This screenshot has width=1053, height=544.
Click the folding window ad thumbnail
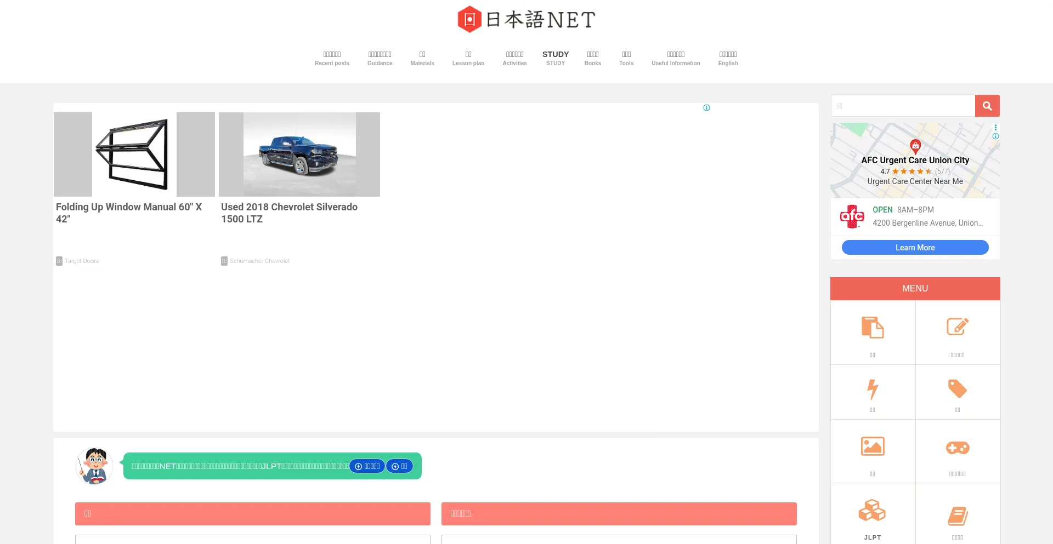coord(134,154)
